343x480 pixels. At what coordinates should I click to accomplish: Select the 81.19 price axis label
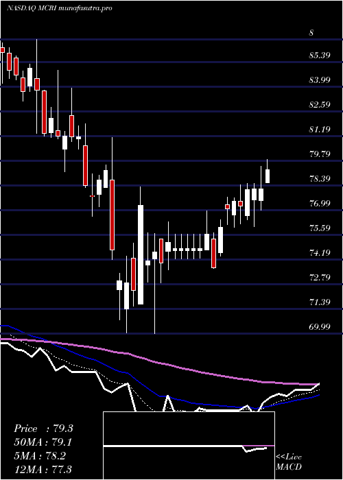(x=320, y=129)
